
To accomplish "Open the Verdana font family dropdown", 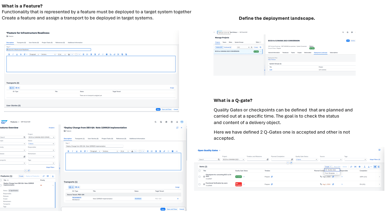I will click(48, 55).
